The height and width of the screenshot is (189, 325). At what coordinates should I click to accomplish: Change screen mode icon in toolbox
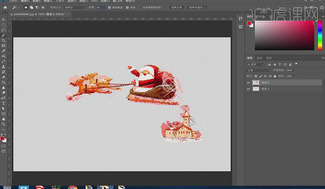coord(4,151)
